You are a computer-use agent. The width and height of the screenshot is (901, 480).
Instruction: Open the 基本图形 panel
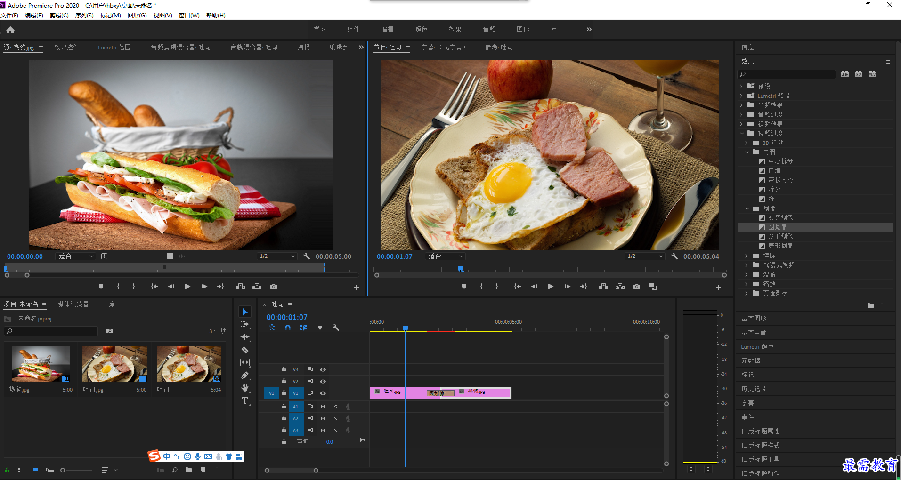click(x=754, y=319)
